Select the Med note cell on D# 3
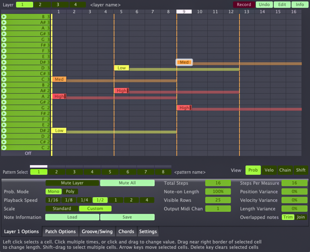 pos(184,62)
